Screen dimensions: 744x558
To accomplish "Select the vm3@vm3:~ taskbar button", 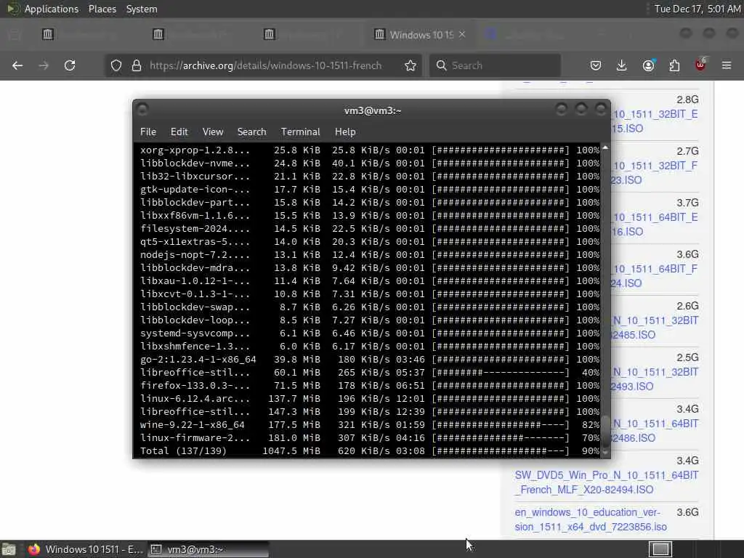I will point(208,549).
